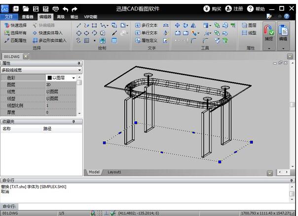This screenshot has width=298, height=216.
Task: Switch to the VIP功能 tab
Action: coord(91,17)
